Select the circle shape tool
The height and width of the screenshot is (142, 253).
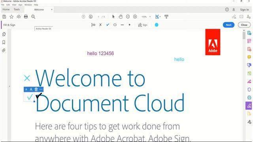pyautogui.click(x=115, y=25)
